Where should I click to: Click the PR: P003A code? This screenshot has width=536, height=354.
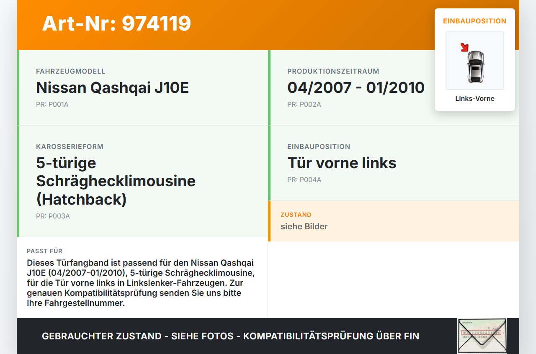point(53,216)
